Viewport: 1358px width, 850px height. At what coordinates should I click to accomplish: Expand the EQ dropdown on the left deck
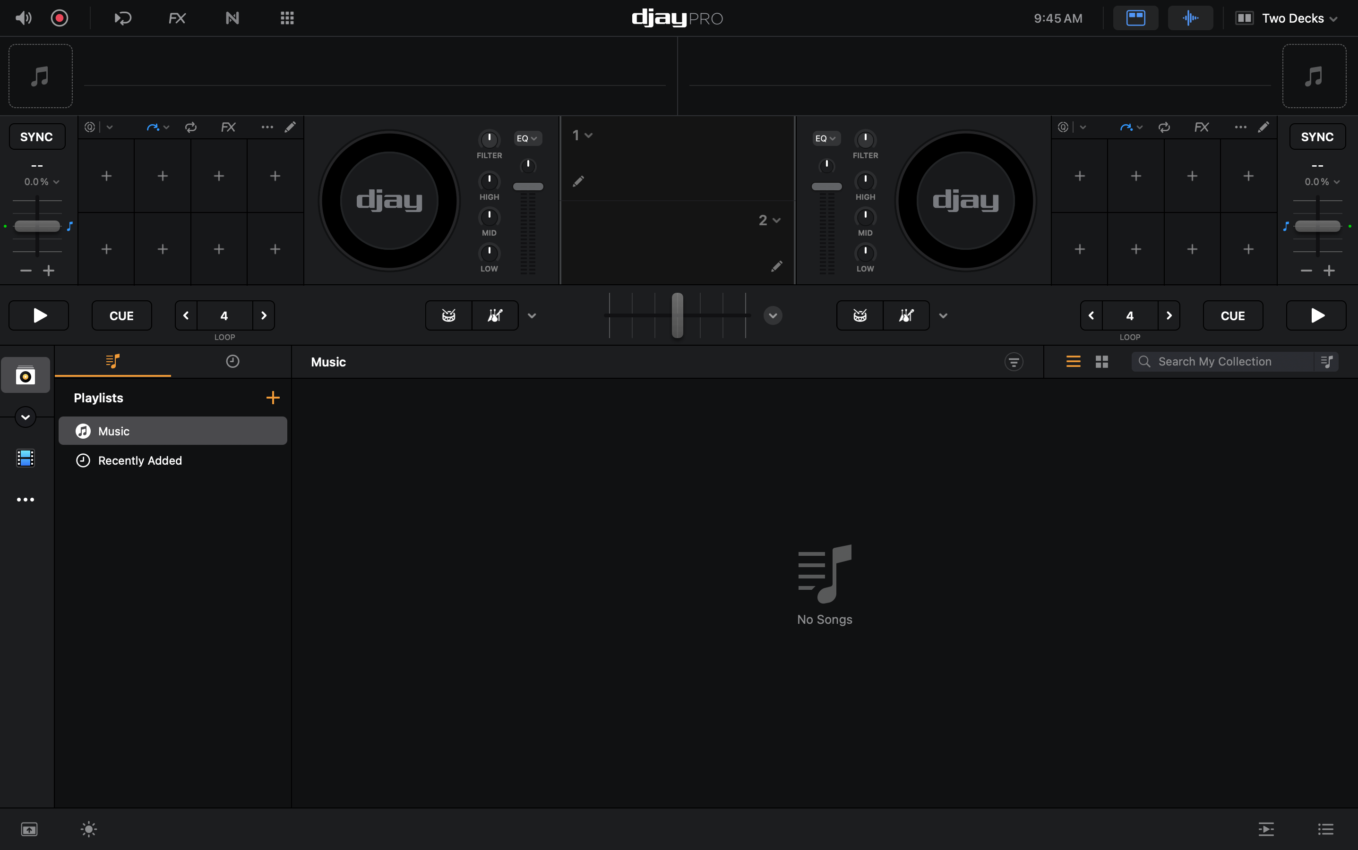(x=526, y=138)
